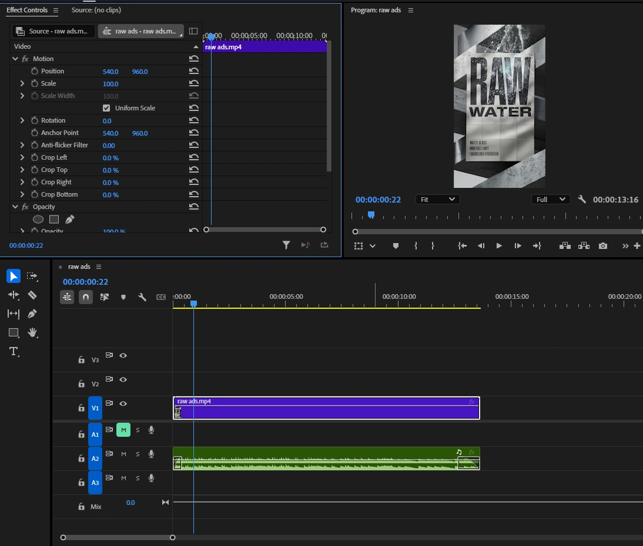Image resolution: width=643 pixels, height=546 pixels.
Task: Select the Razor tool
Action: 32,295
